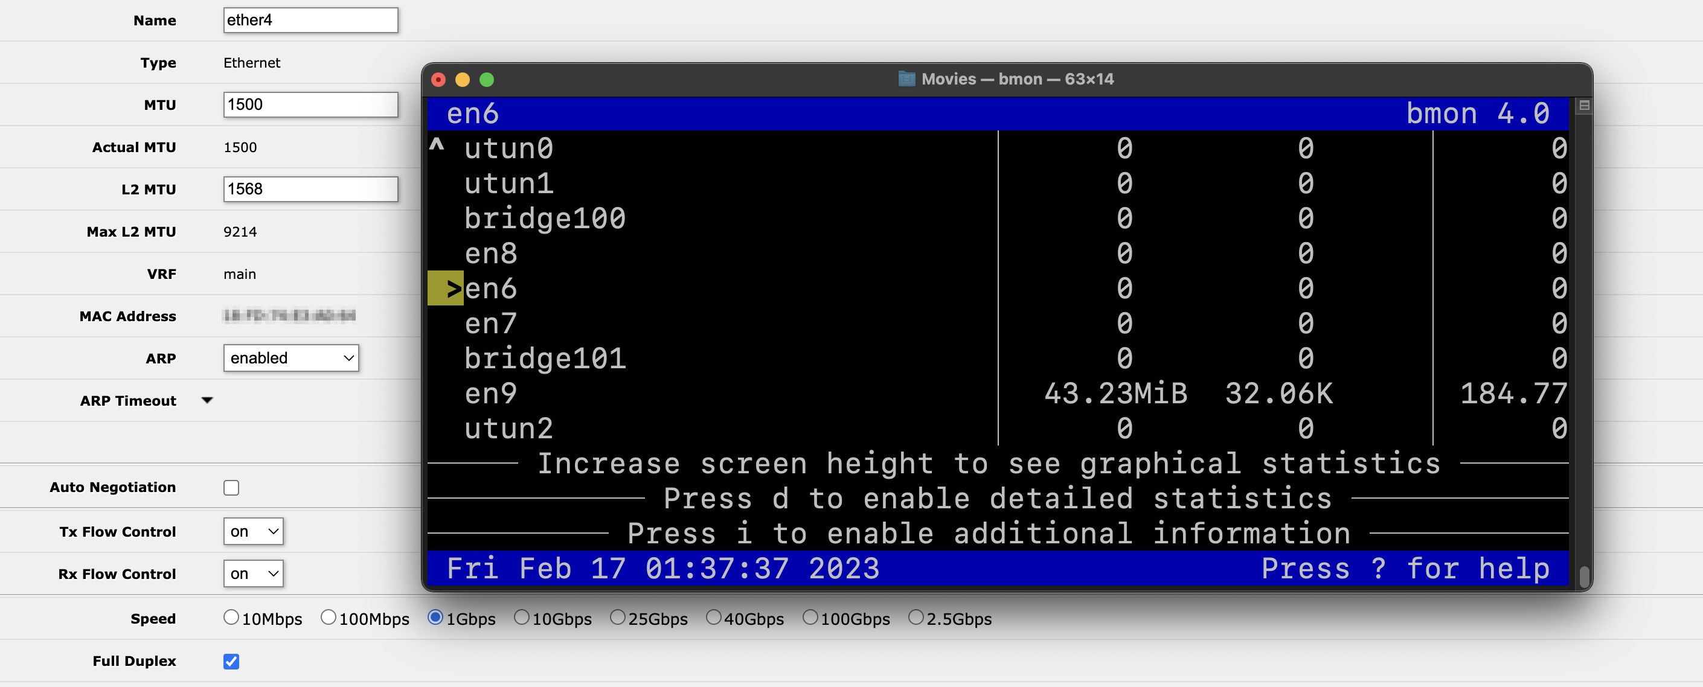Enable the Auto Negotiation checkbox
The image size is (1703, 687).
pos(231,488)
